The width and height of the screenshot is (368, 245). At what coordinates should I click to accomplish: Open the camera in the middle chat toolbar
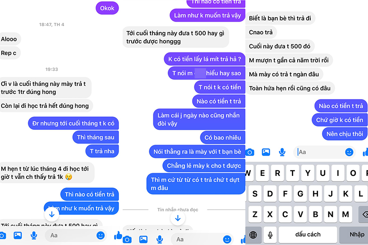[127, 240]
